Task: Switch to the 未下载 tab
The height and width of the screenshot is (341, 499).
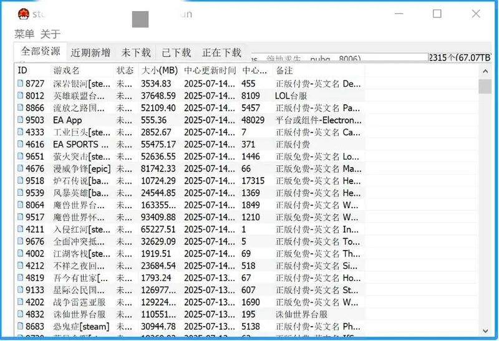Action: click(x=135, y=52)
